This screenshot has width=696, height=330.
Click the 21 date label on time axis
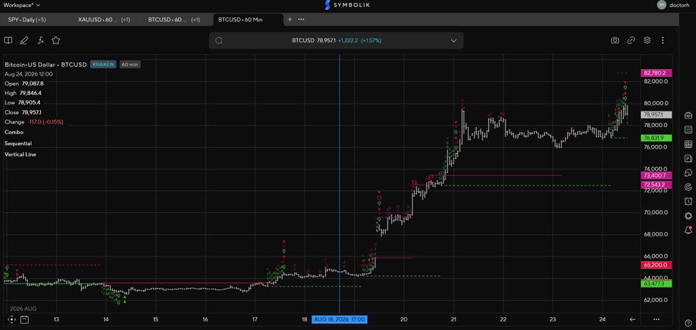pos(453,319)
